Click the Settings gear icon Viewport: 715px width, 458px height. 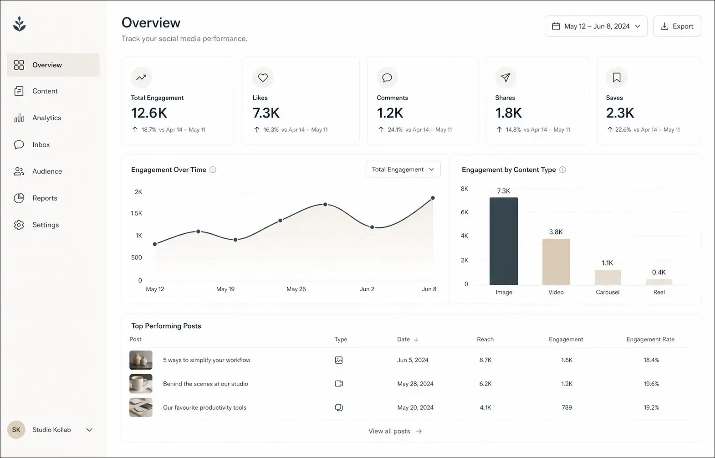[19, 225]
